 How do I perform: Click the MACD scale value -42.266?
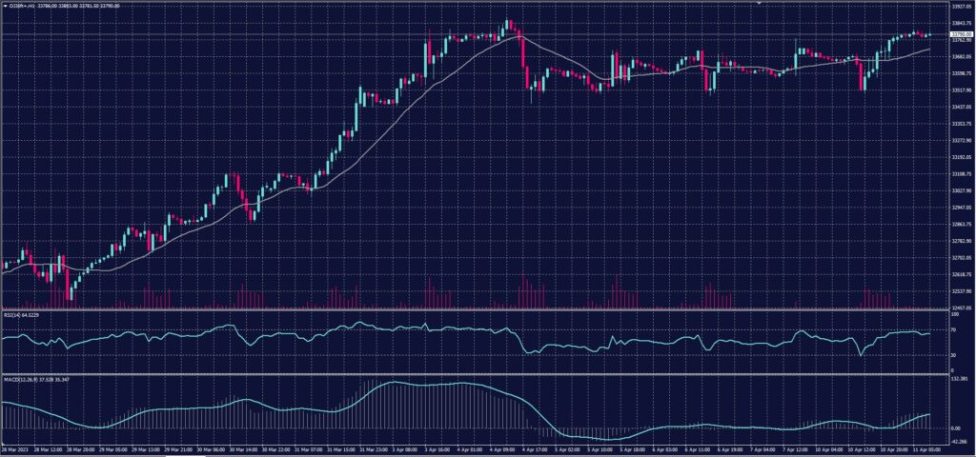click(x=960, y=441)
